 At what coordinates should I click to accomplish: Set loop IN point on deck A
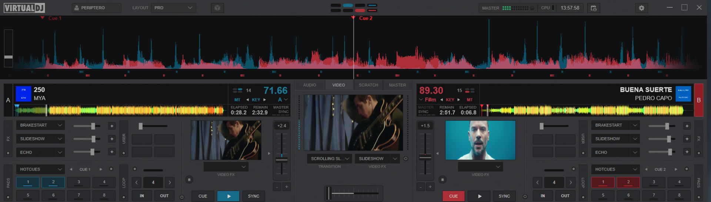(x=142, y=196)
